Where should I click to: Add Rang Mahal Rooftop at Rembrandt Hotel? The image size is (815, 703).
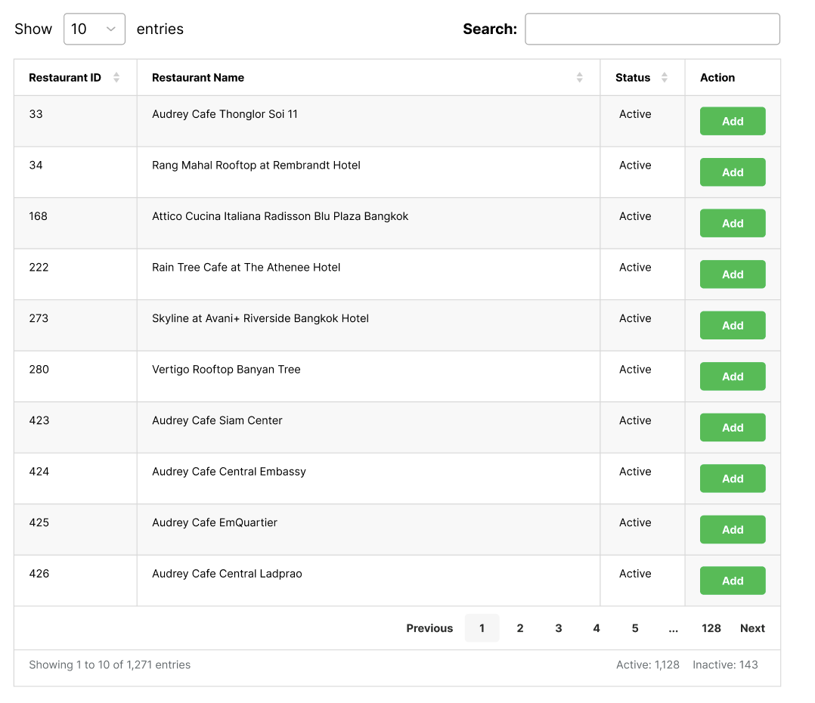pos(732,172)
